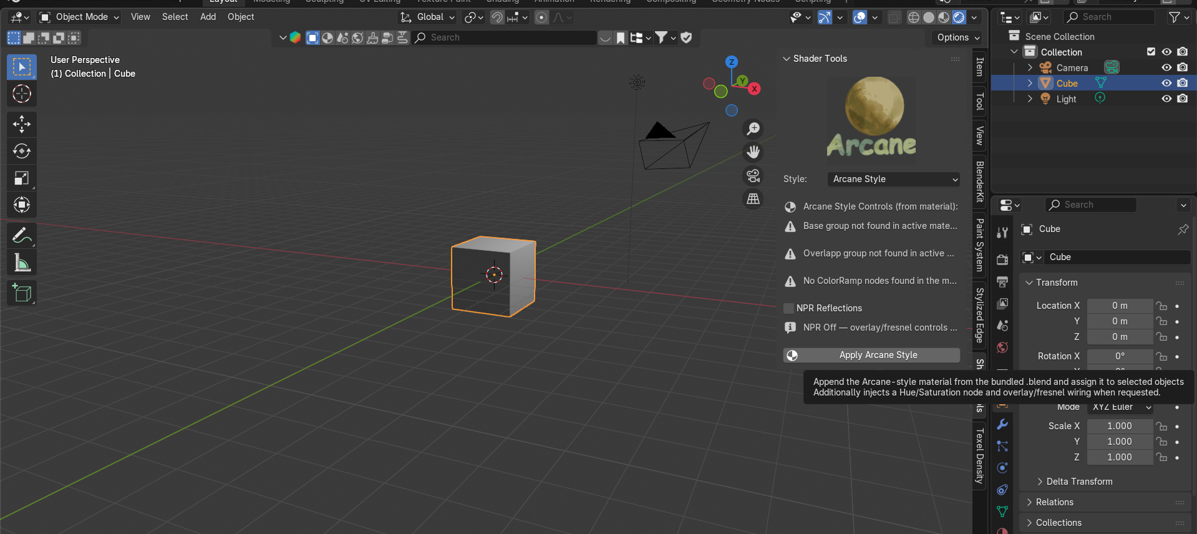Open the Render properties tab icon
This screenshot has height=534, width=1197.
pyautogui.click(x=1002, y=260)
